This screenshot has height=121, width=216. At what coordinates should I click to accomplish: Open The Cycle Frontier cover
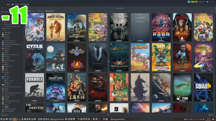click(35, 57)
